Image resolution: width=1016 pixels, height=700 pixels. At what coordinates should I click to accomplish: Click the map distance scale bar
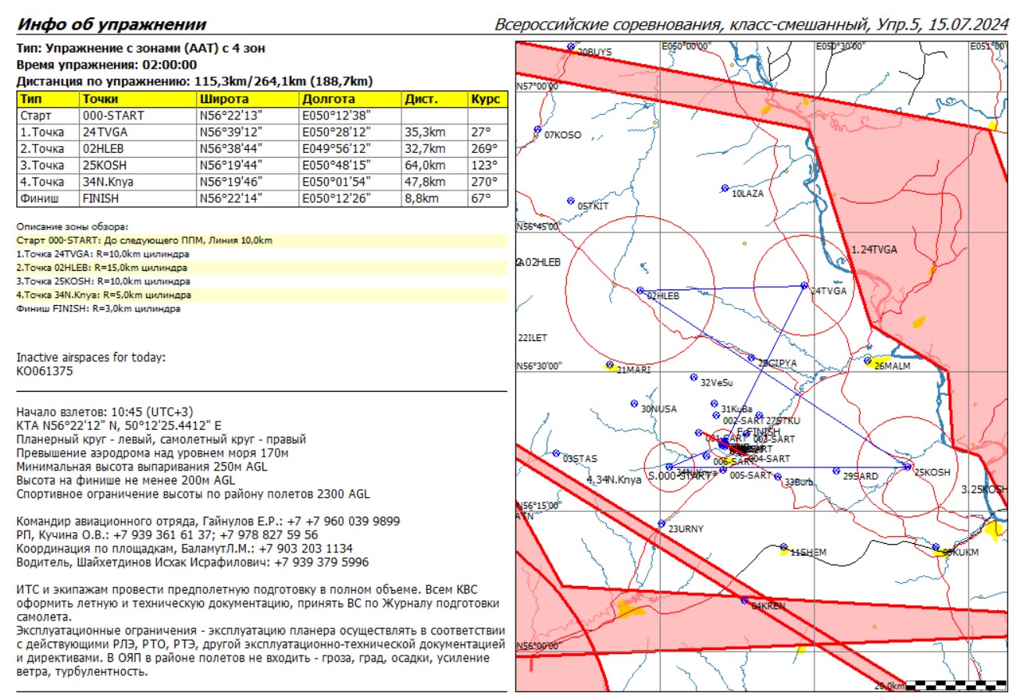click(x=956, y=684)
